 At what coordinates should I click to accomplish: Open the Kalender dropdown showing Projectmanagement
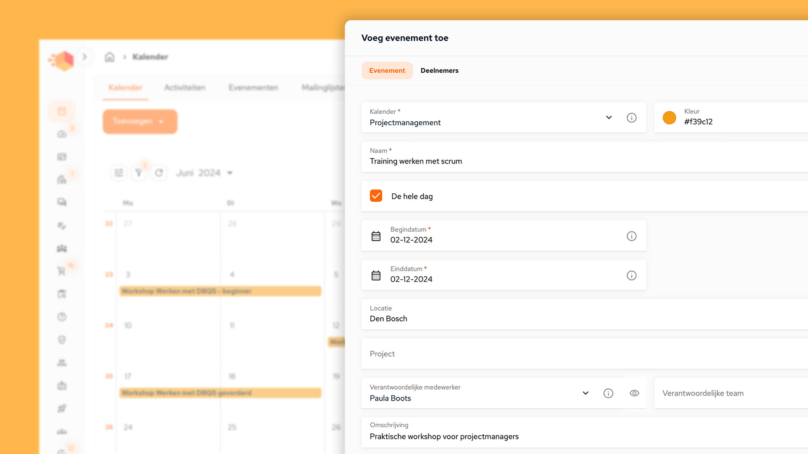(609, 118)
